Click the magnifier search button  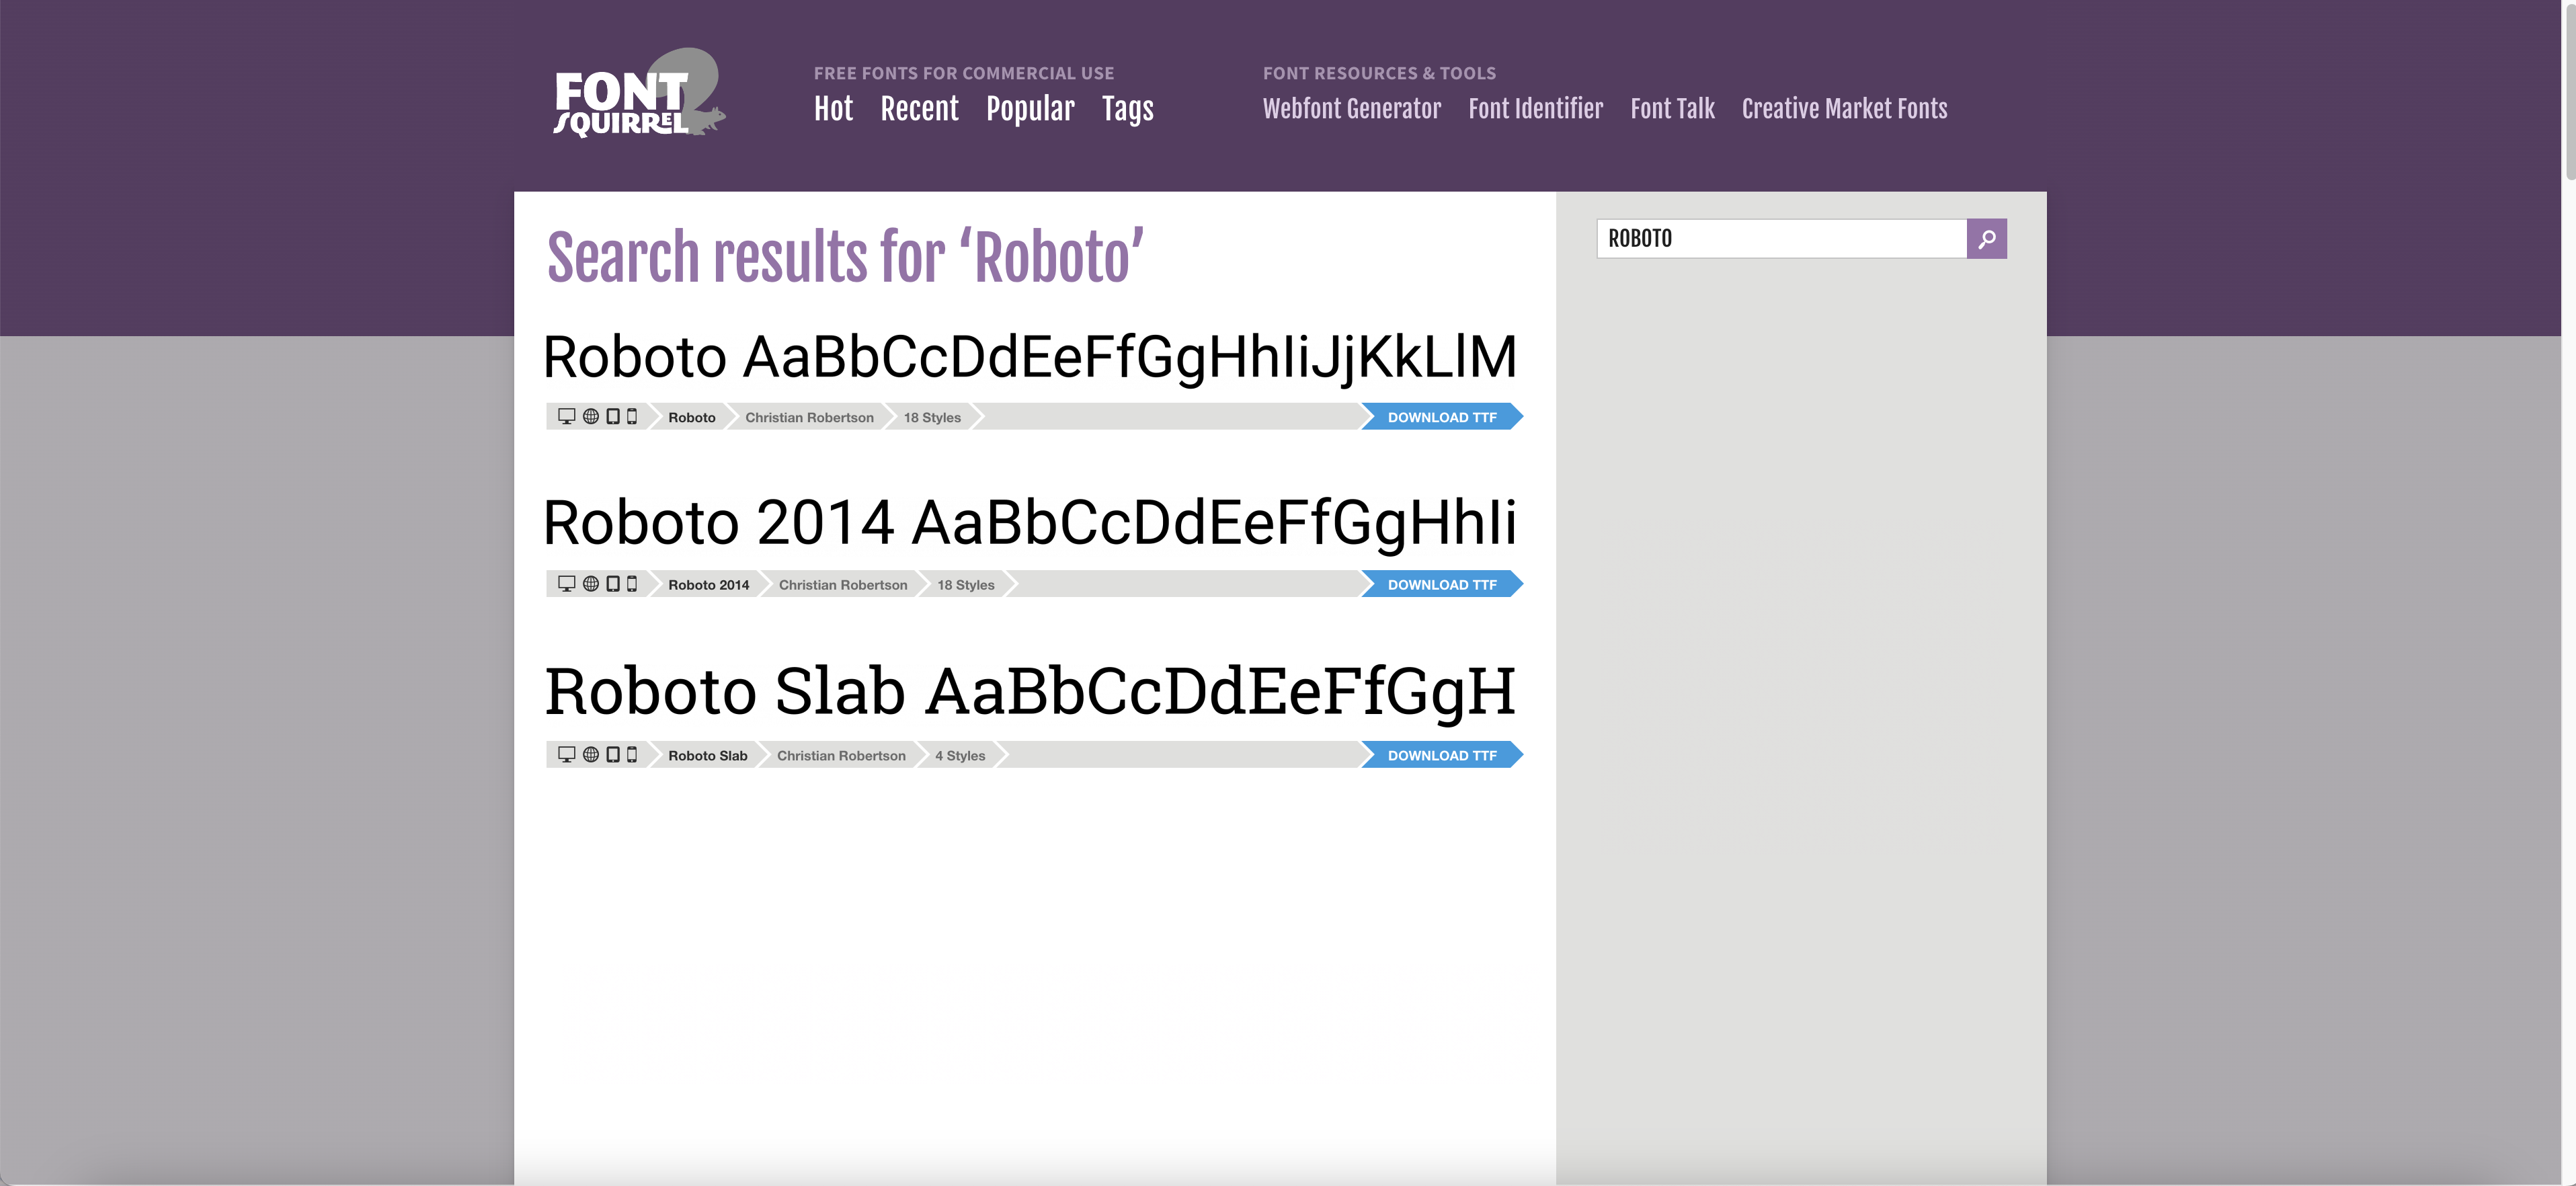(1986, 239)
